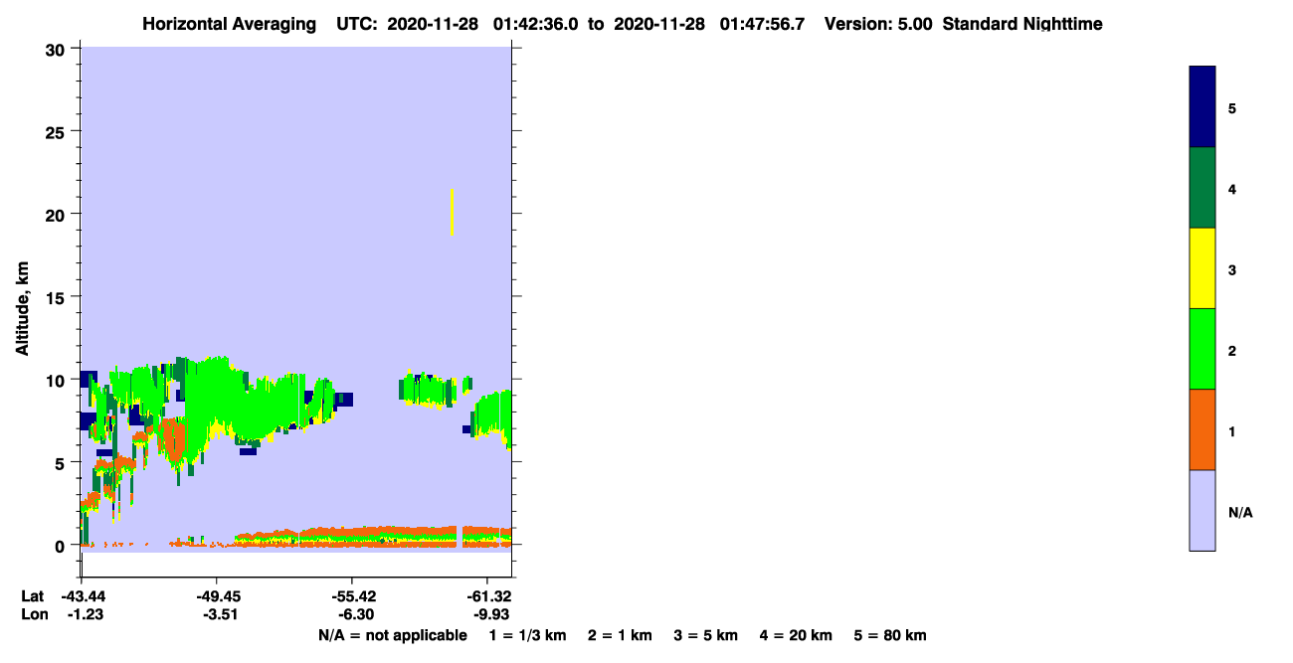Click legend text '3 = 5 km'

click(706, 635)
